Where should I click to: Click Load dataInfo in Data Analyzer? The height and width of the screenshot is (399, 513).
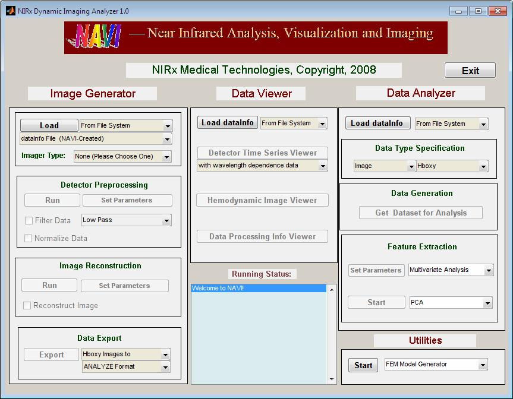point(376,123)
